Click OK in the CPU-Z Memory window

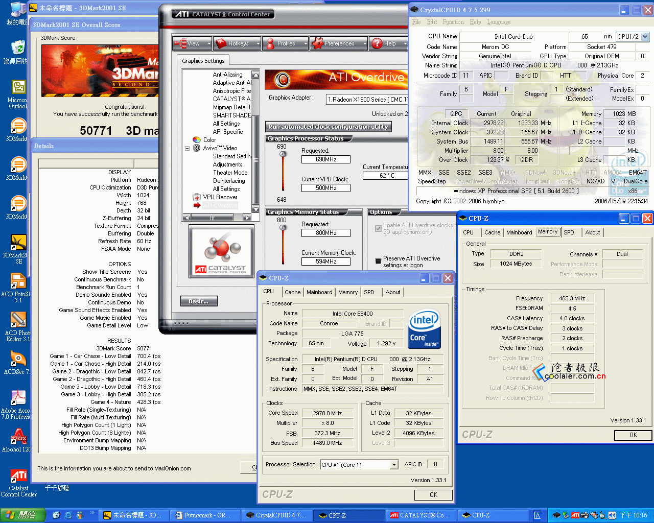point(633,435)
